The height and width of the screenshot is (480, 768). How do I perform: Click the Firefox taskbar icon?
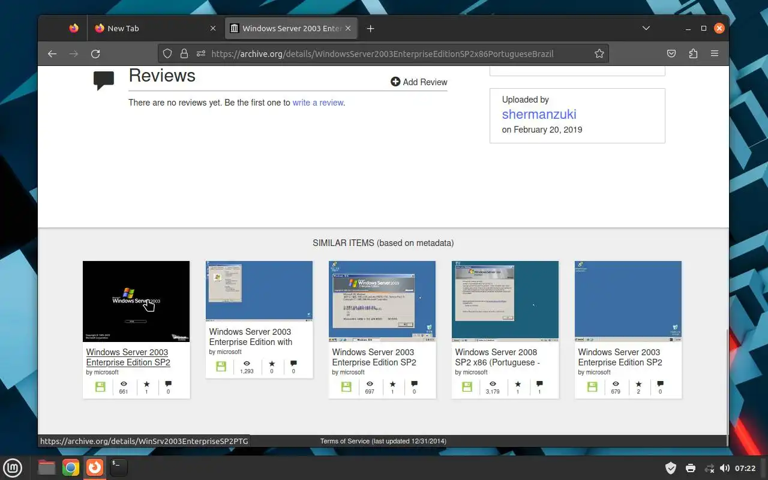[x=94, y=467]
